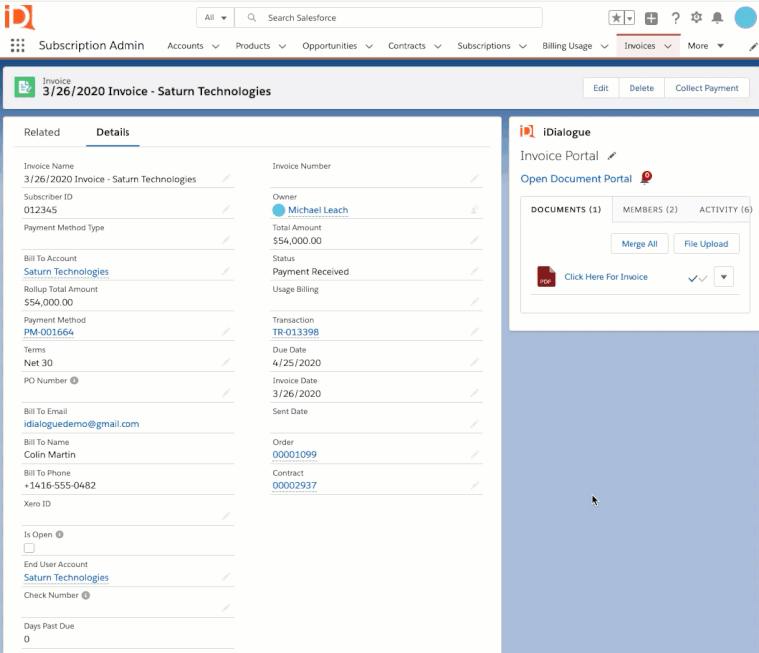Screen dimensions: 759x653
Task: Toggle the Is Open checkbox
Action: coord(29,548)
